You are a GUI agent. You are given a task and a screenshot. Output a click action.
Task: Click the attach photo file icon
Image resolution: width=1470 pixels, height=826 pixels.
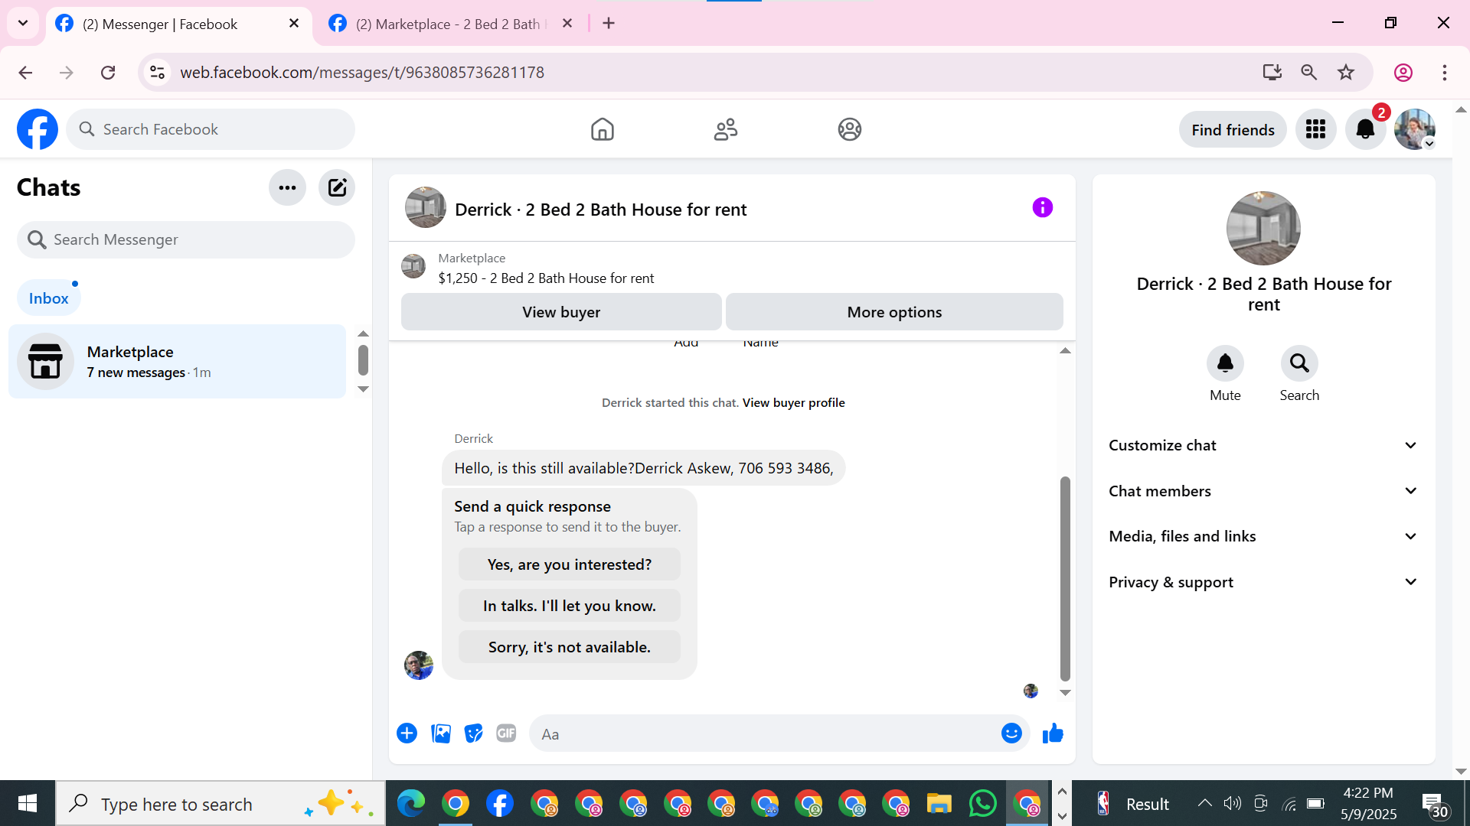pyautogui.click(x=441, y=733)
